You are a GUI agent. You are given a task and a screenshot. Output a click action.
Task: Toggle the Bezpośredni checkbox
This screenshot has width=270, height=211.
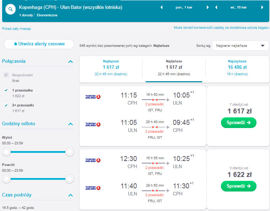coord(6,75)
